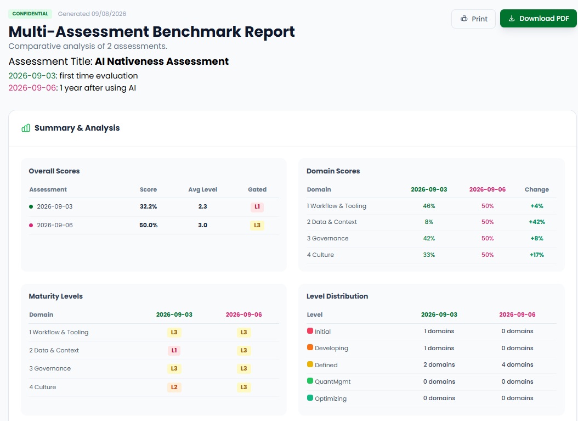Viewport: 578px width, 421px height.
Task: Click the red Initial level swatch
Action: point(310,330)
